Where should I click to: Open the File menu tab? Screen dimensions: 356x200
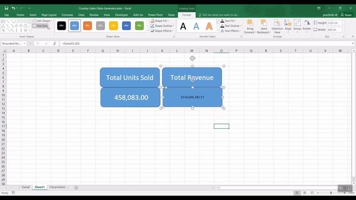click(x=7, y=15)
